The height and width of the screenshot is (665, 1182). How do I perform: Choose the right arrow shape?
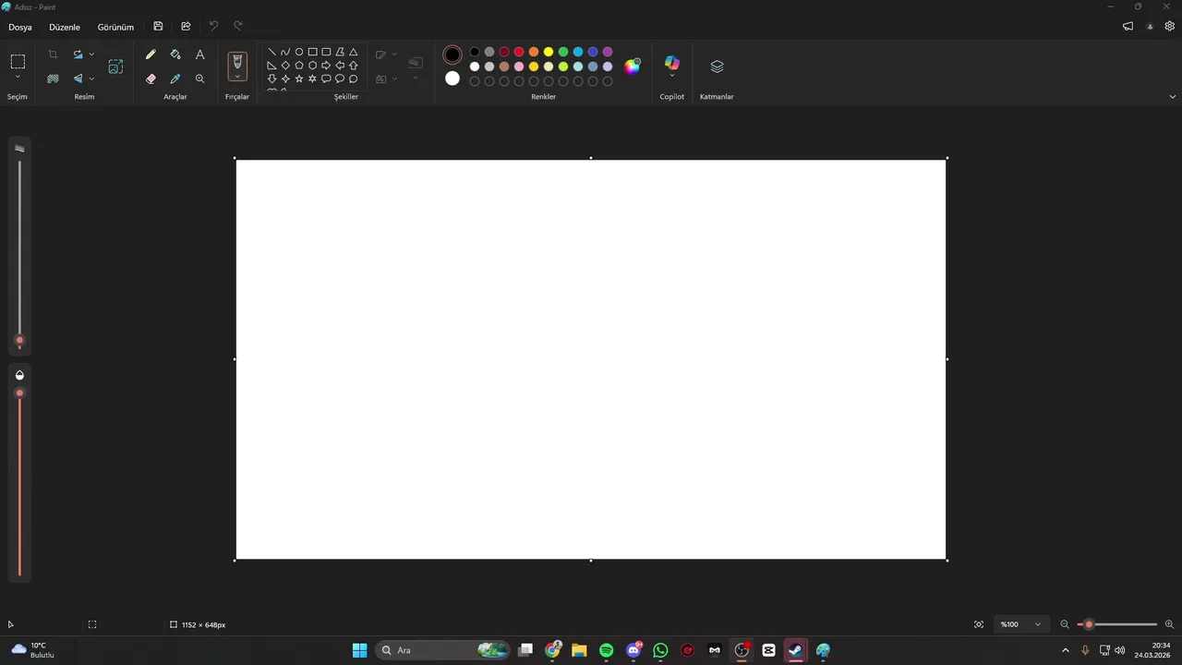(326, 66)
